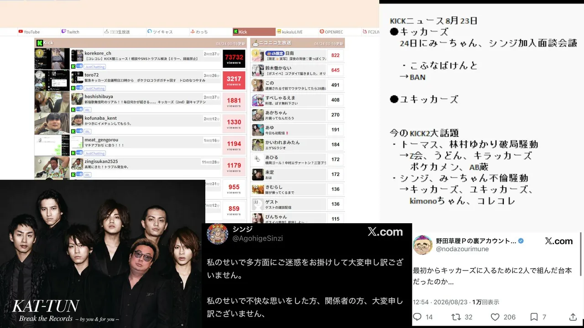Click korekore_ch channel avatar
The width and height of the screenshot is (584, 328).
coord(77,56)
